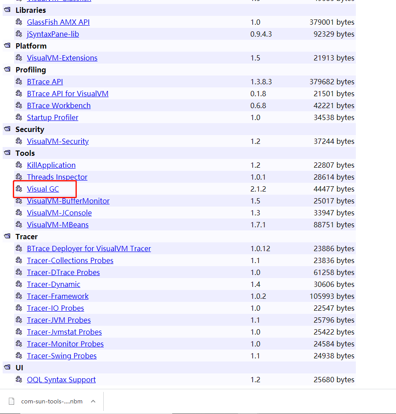Open the Tracer-Collections Probes link
The height and width of the screenshot is (414, 396).
click(x=70, y=260)
